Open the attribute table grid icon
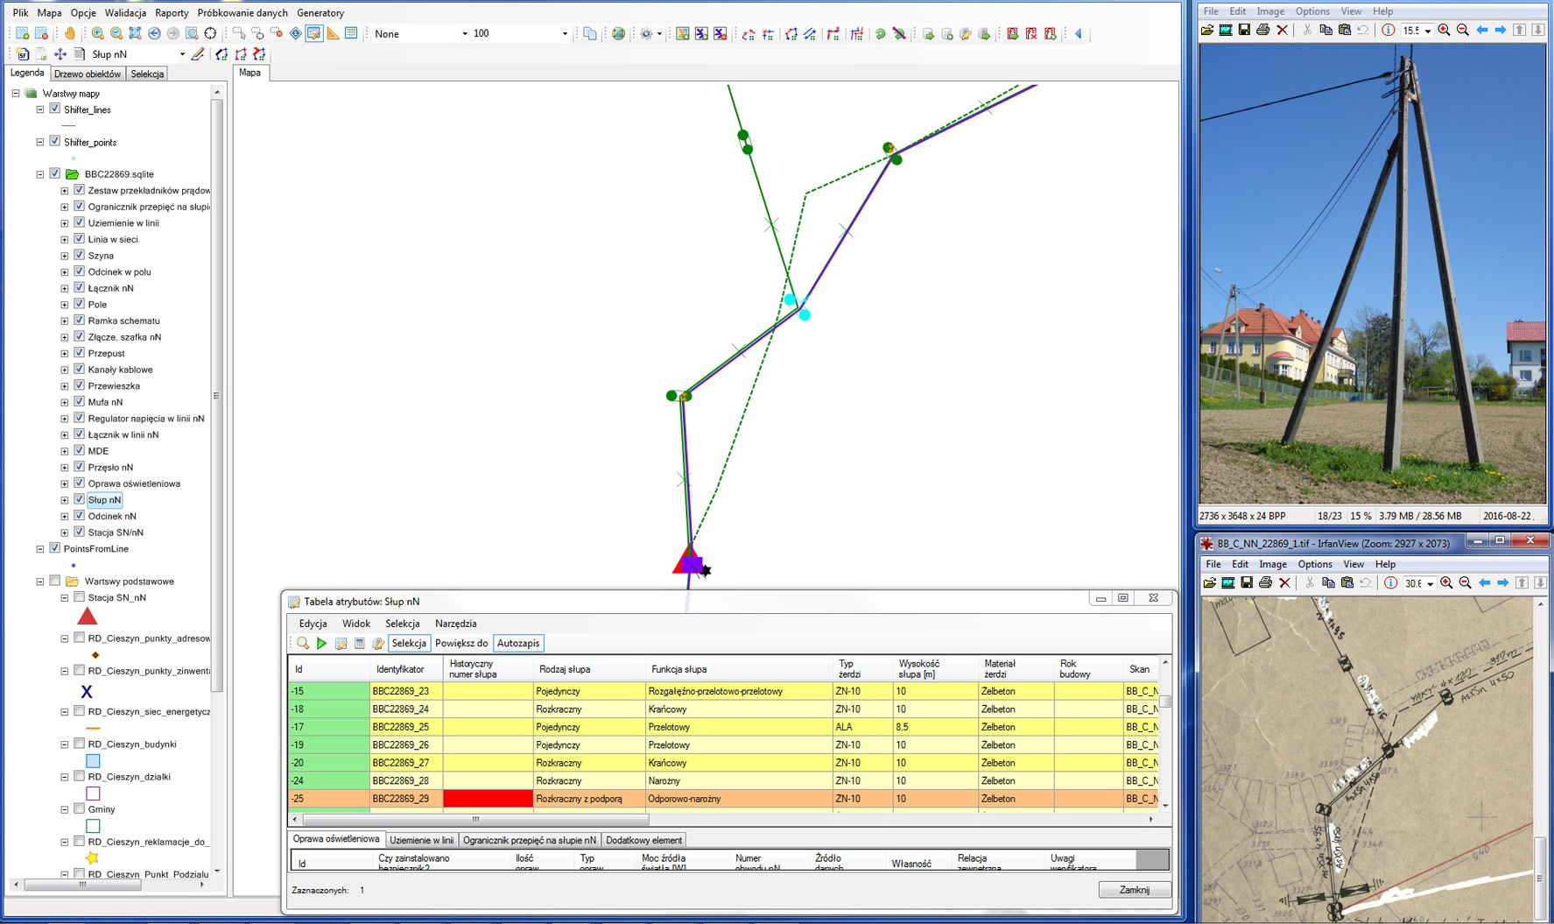The height and width of the screenshot is (924, 1554). click(351, 33)
